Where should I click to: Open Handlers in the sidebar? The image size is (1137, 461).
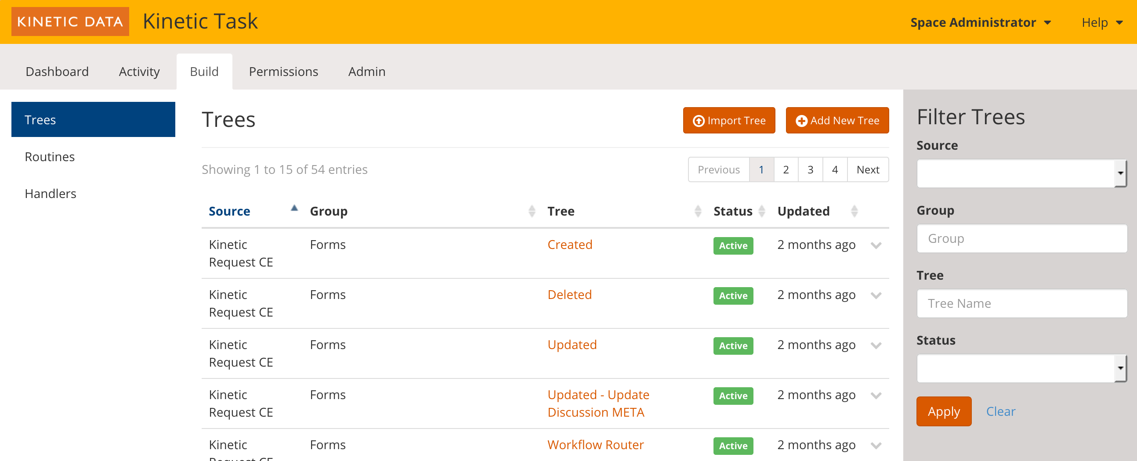(x=93, y=194)
